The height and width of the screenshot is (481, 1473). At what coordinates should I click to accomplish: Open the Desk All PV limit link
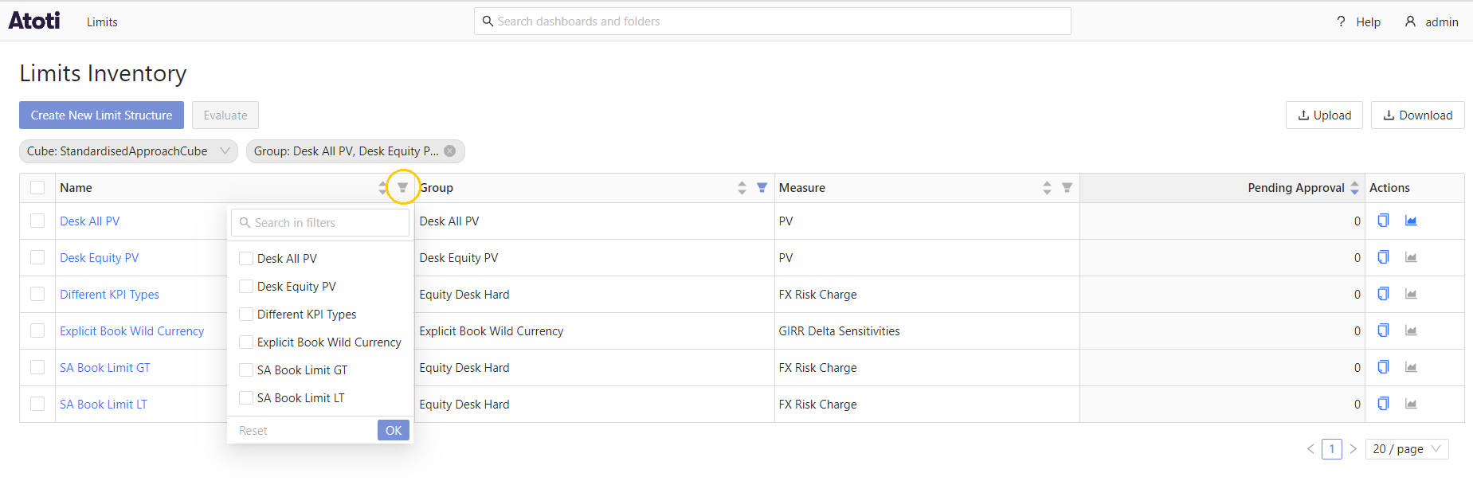coord(90,221)
